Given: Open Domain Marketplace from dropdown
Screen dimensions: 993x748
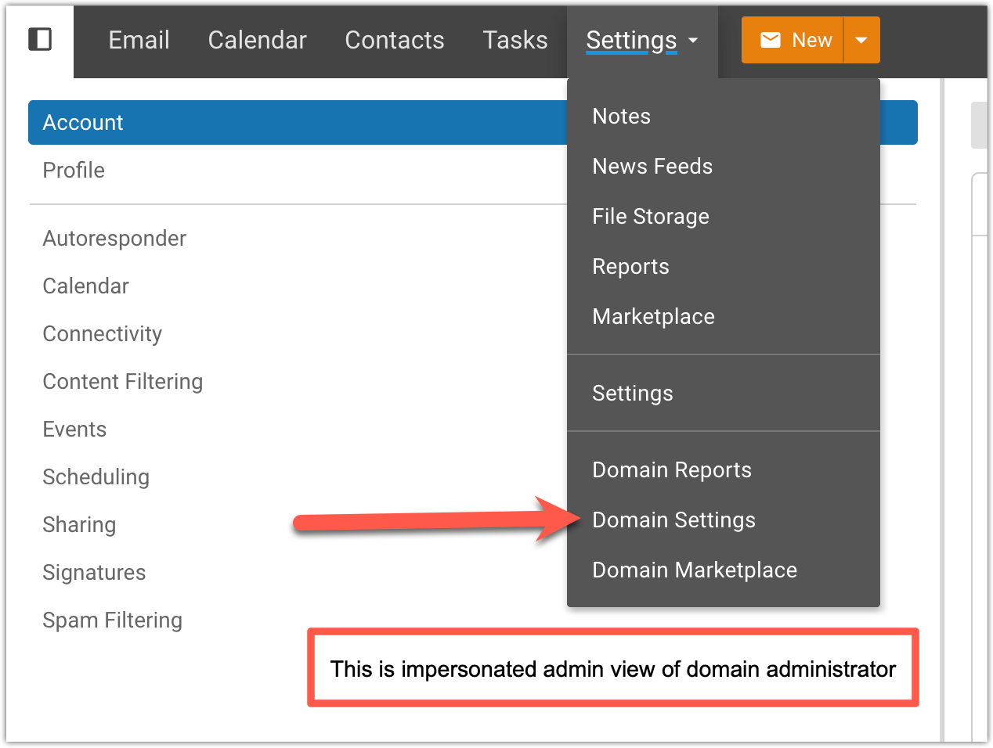Looking at the screenshot, I should pyautogui.click(x=694, y=570).
